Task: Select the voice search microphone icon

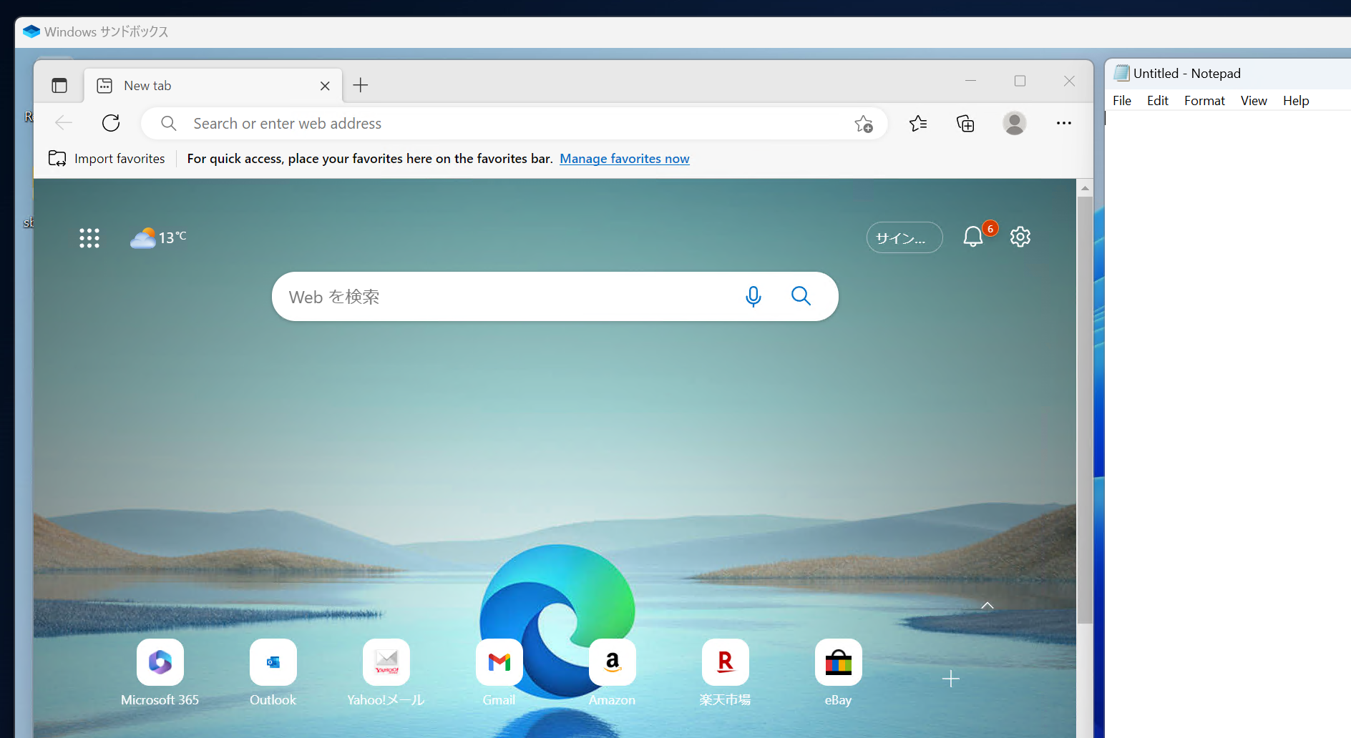Action: (x=753, y=296)
